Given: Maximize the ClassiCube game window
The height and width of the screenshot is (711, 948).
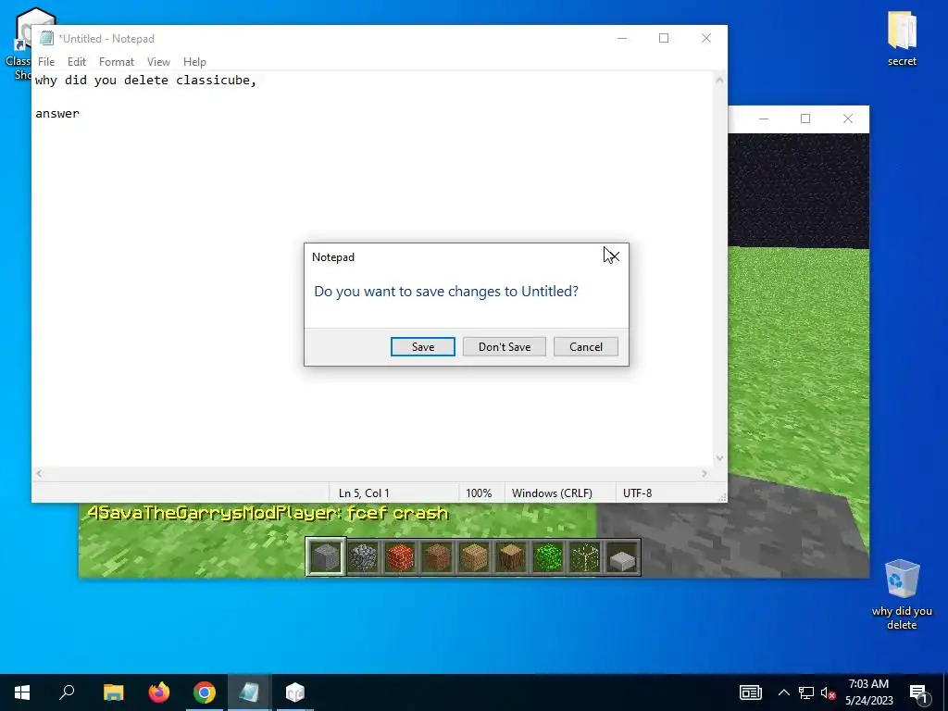Looking at the screenshot, I should [x=805, y=118].
